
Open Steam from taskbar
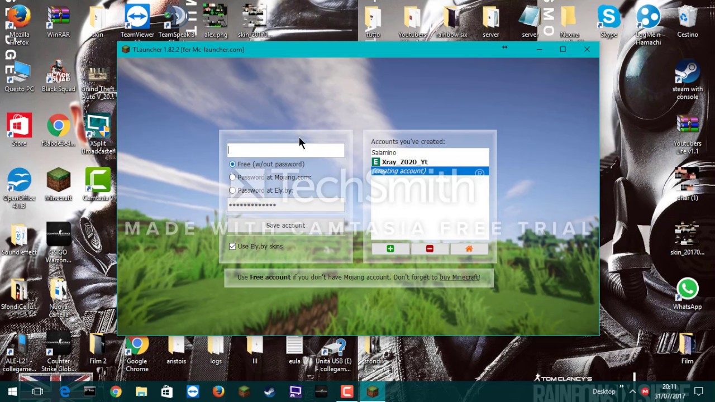click(x=269, y=392)
